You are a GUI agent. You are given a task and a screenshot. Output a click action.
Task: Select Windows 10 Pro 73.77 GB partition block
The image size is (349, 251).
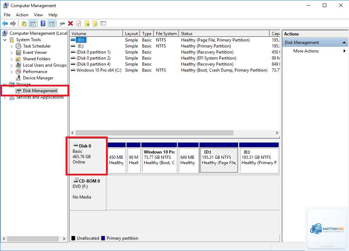(159, 158)
